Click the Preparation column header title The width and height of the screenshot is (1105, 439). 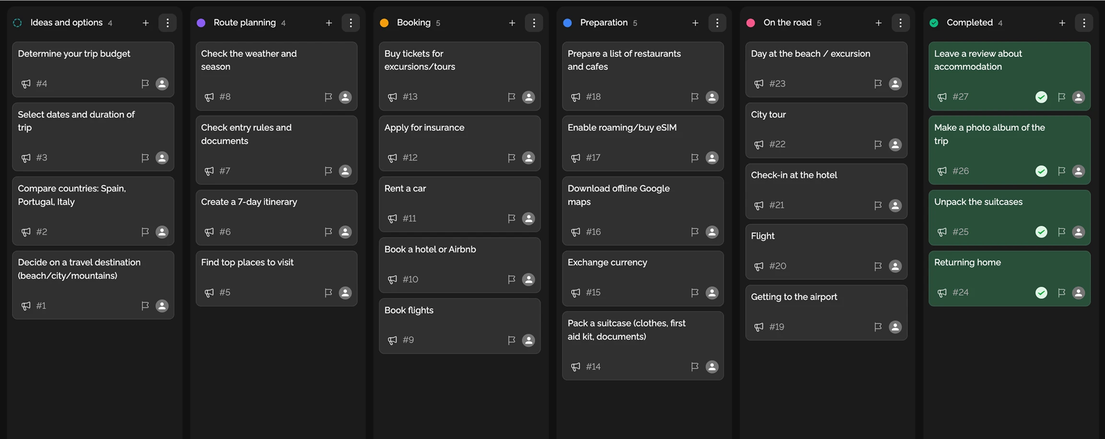pos(603,23)
